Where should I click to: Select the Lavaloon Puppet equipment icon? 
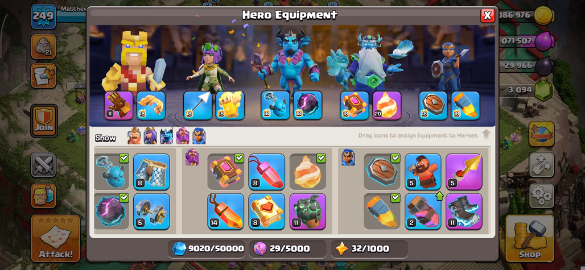point(307,211)
